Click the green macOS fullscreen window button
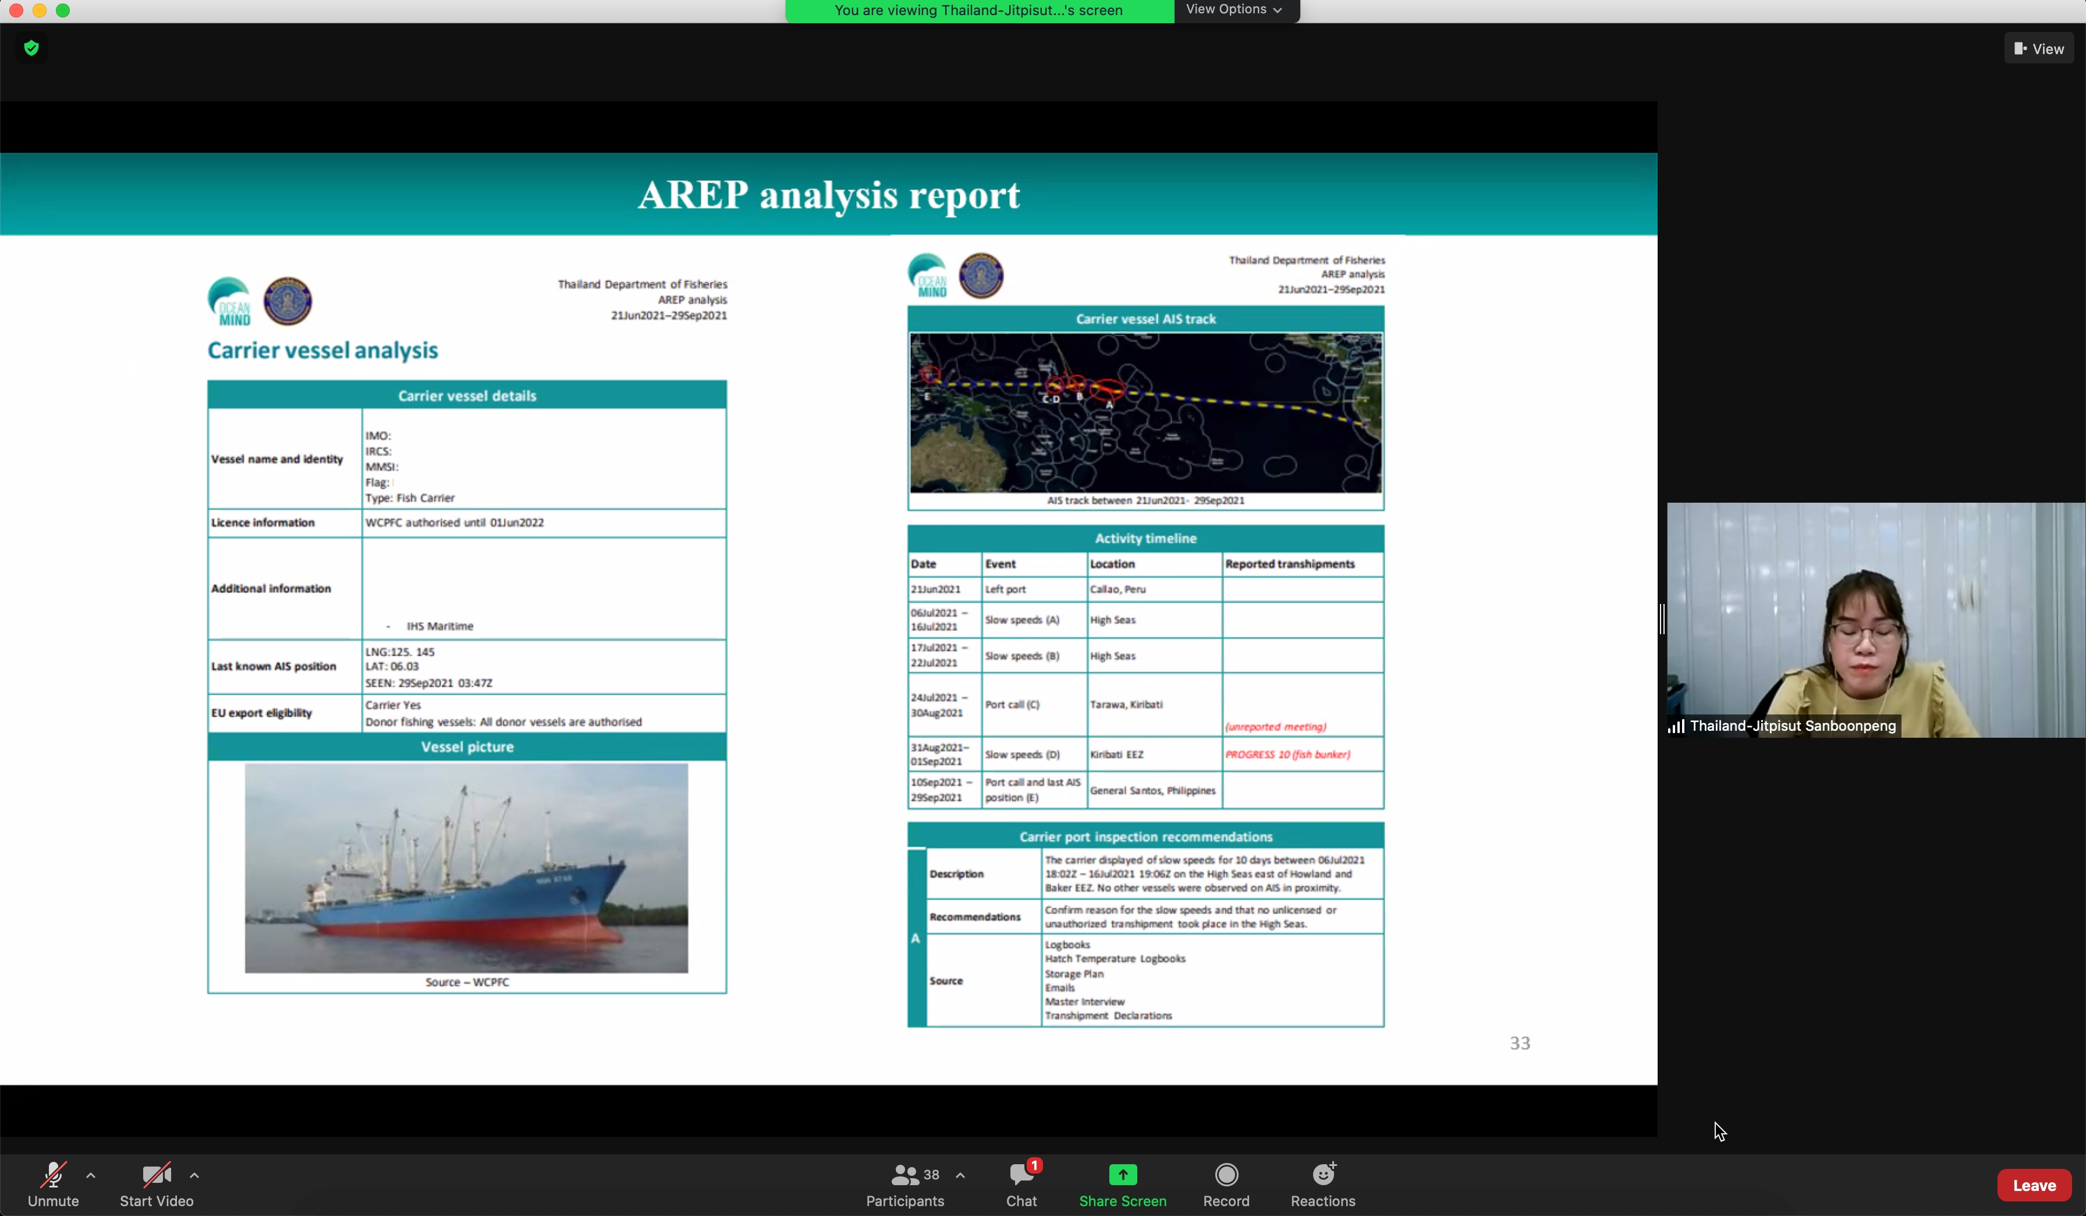The height and width of the screenshot is (1216, 2086). [x=63, y=10]
